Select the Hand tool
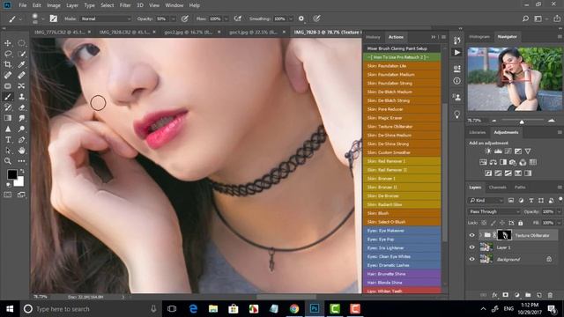Screen dimensions: 564x317 pyautogui.click(x=21, y=151)
